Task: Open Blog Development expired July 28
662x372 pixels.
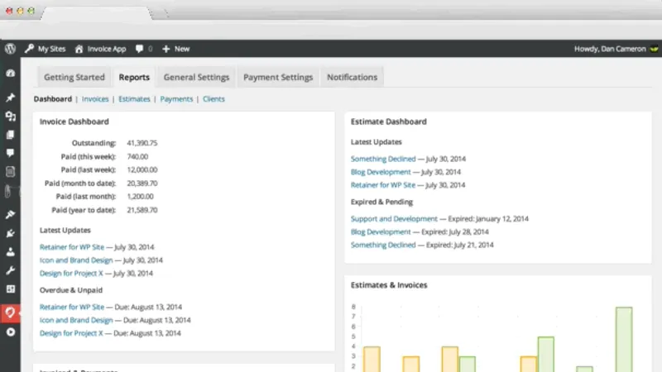Action: pyautogui.click(x=381, y=231)
